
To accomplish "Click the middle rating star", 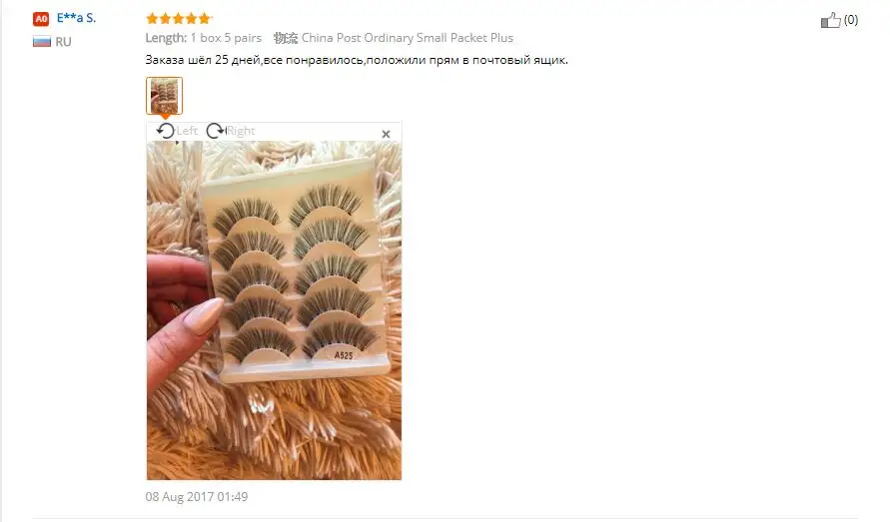I will (178, 19).
